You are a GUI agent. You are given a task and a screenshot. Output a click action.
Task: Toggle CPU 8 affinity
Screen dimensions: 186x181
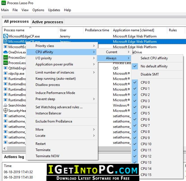[x=157, y=132]
